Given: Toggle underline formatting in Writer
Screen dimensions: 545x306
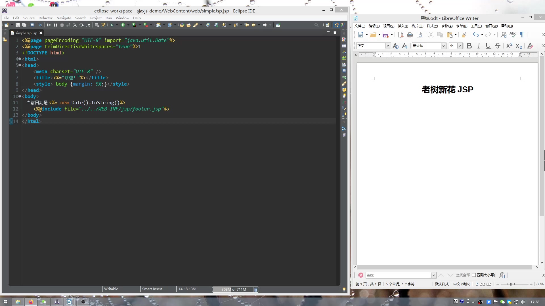Looking at the screenshot, I should (488, 46).
